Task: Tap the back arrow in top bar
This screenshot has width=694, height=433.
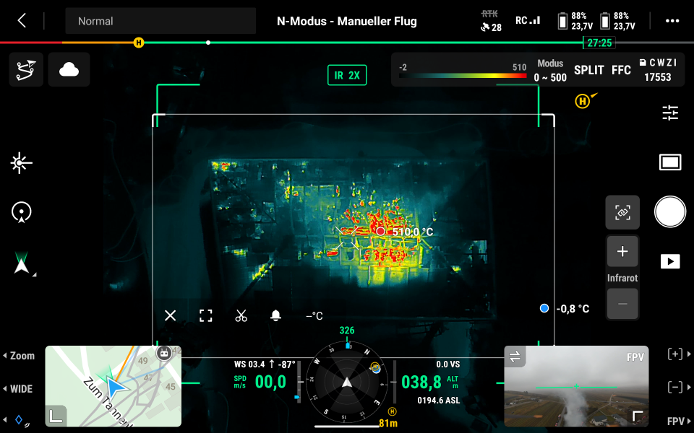Action: point(22,21)
